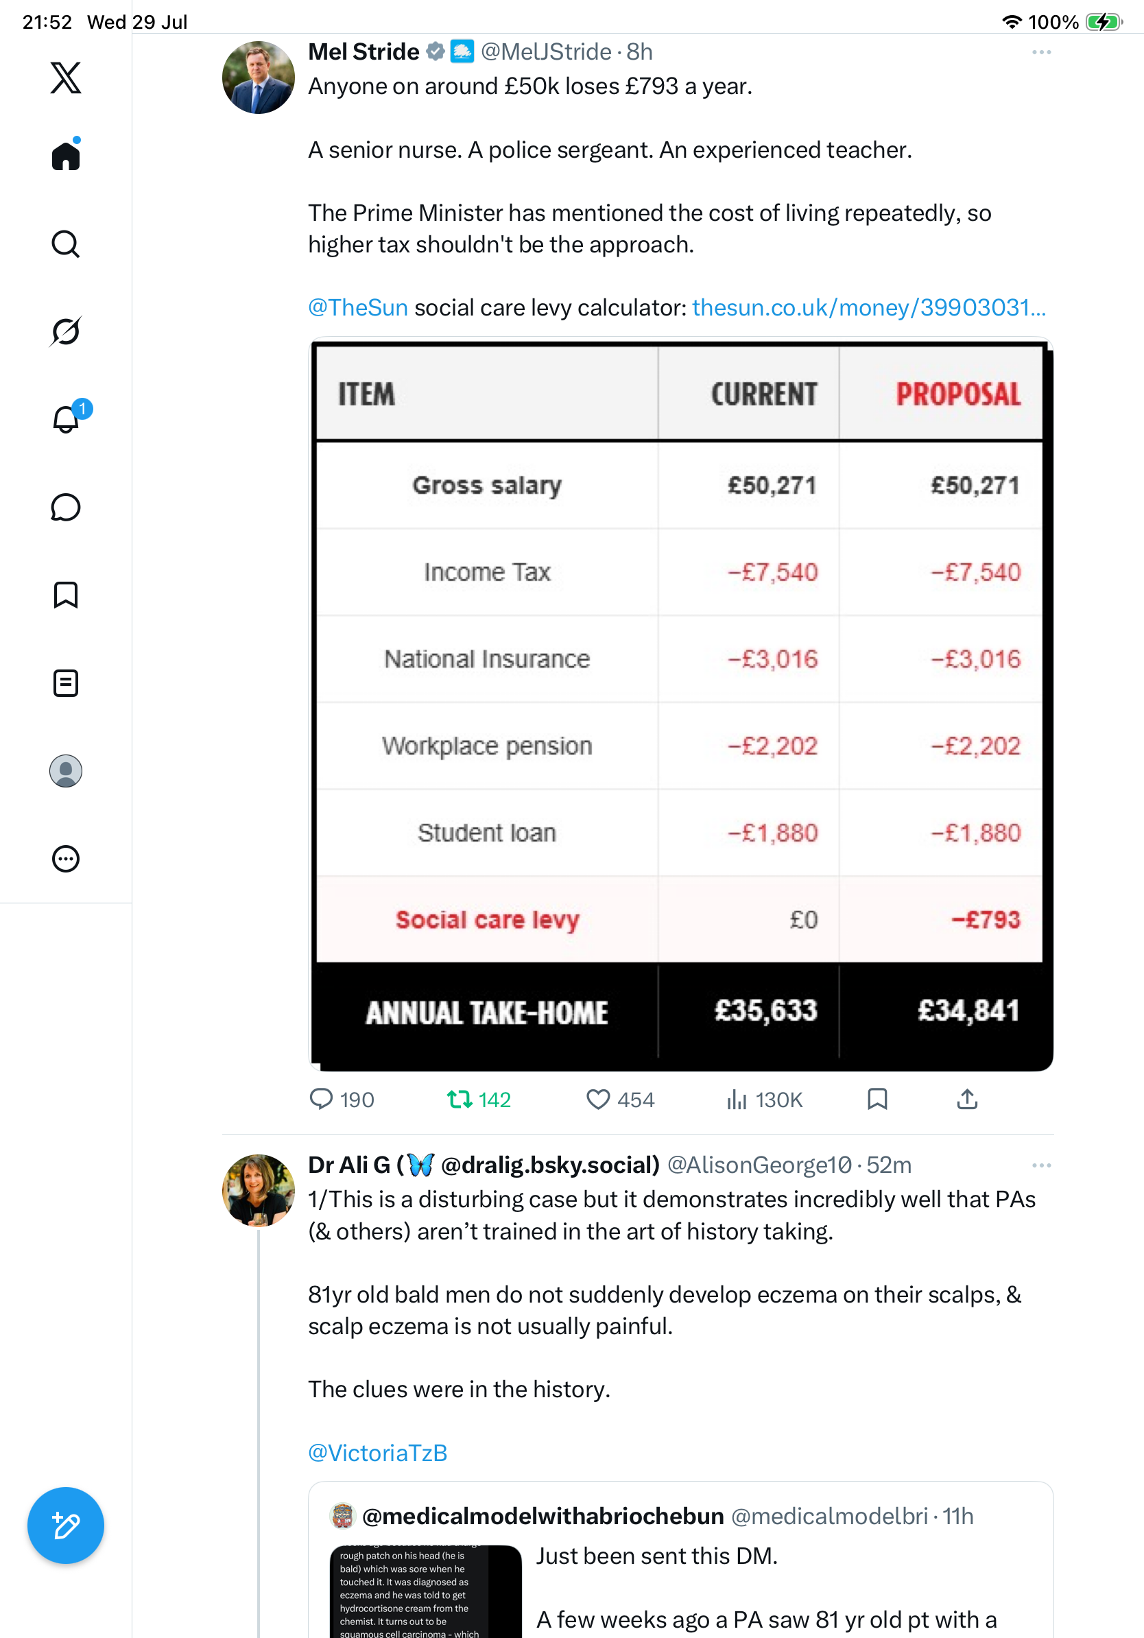Viewport: 1144px width, 1638px height.
Task: Compose a new post with blue button
Action: 66,1526
